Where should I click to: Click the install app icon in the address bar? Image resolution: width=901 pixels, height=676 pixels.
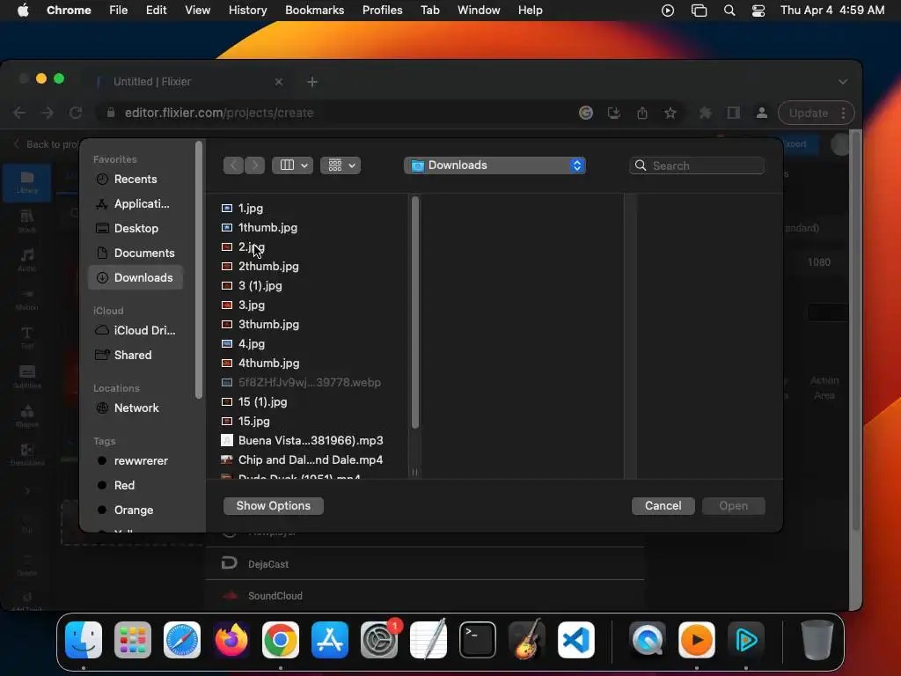click(x=613, y=113)
